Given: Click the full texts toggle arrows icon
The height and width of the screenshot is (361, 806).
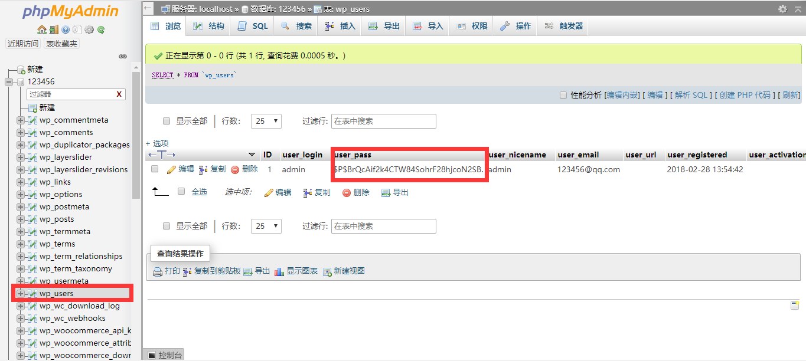Looking at the screenshot, I should click(x=162, y=155).
